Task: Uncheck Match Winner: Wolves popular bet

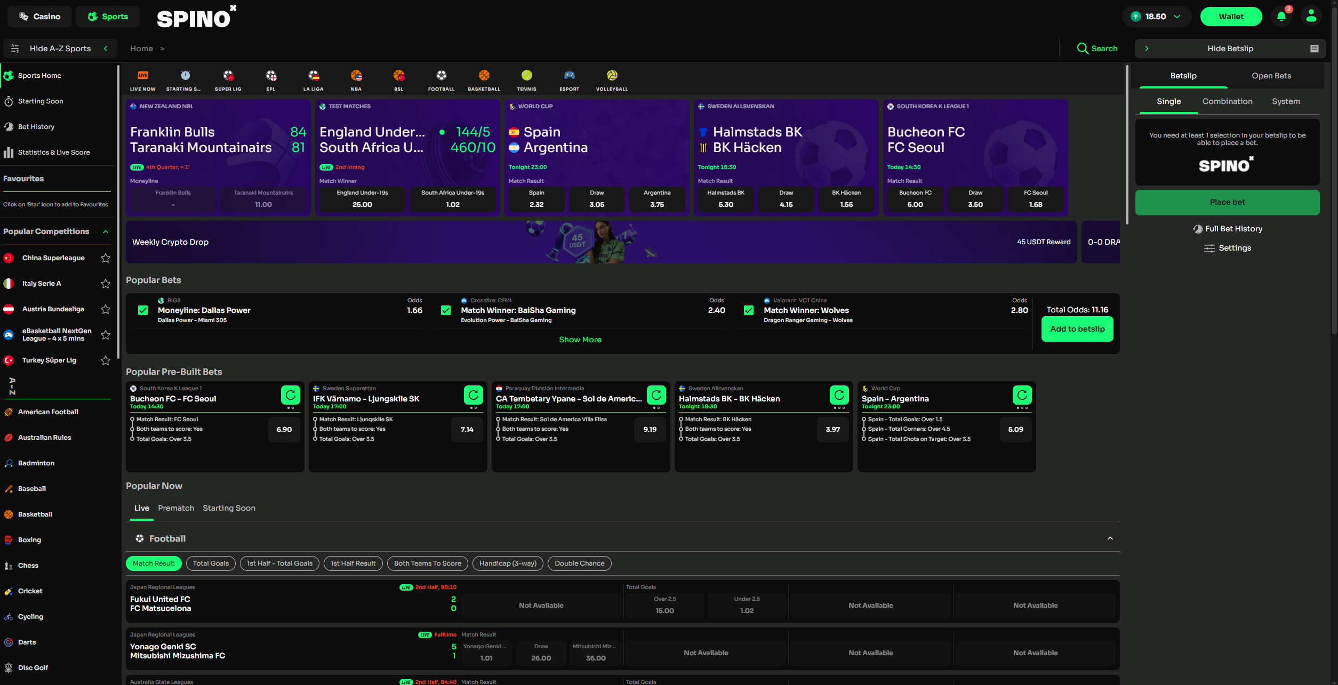Action: [x=749, y=310]
